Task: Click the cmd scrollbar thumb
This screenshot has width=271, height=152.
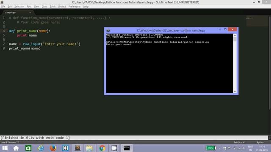Action: pyautogui.click(x=235, y=39)
